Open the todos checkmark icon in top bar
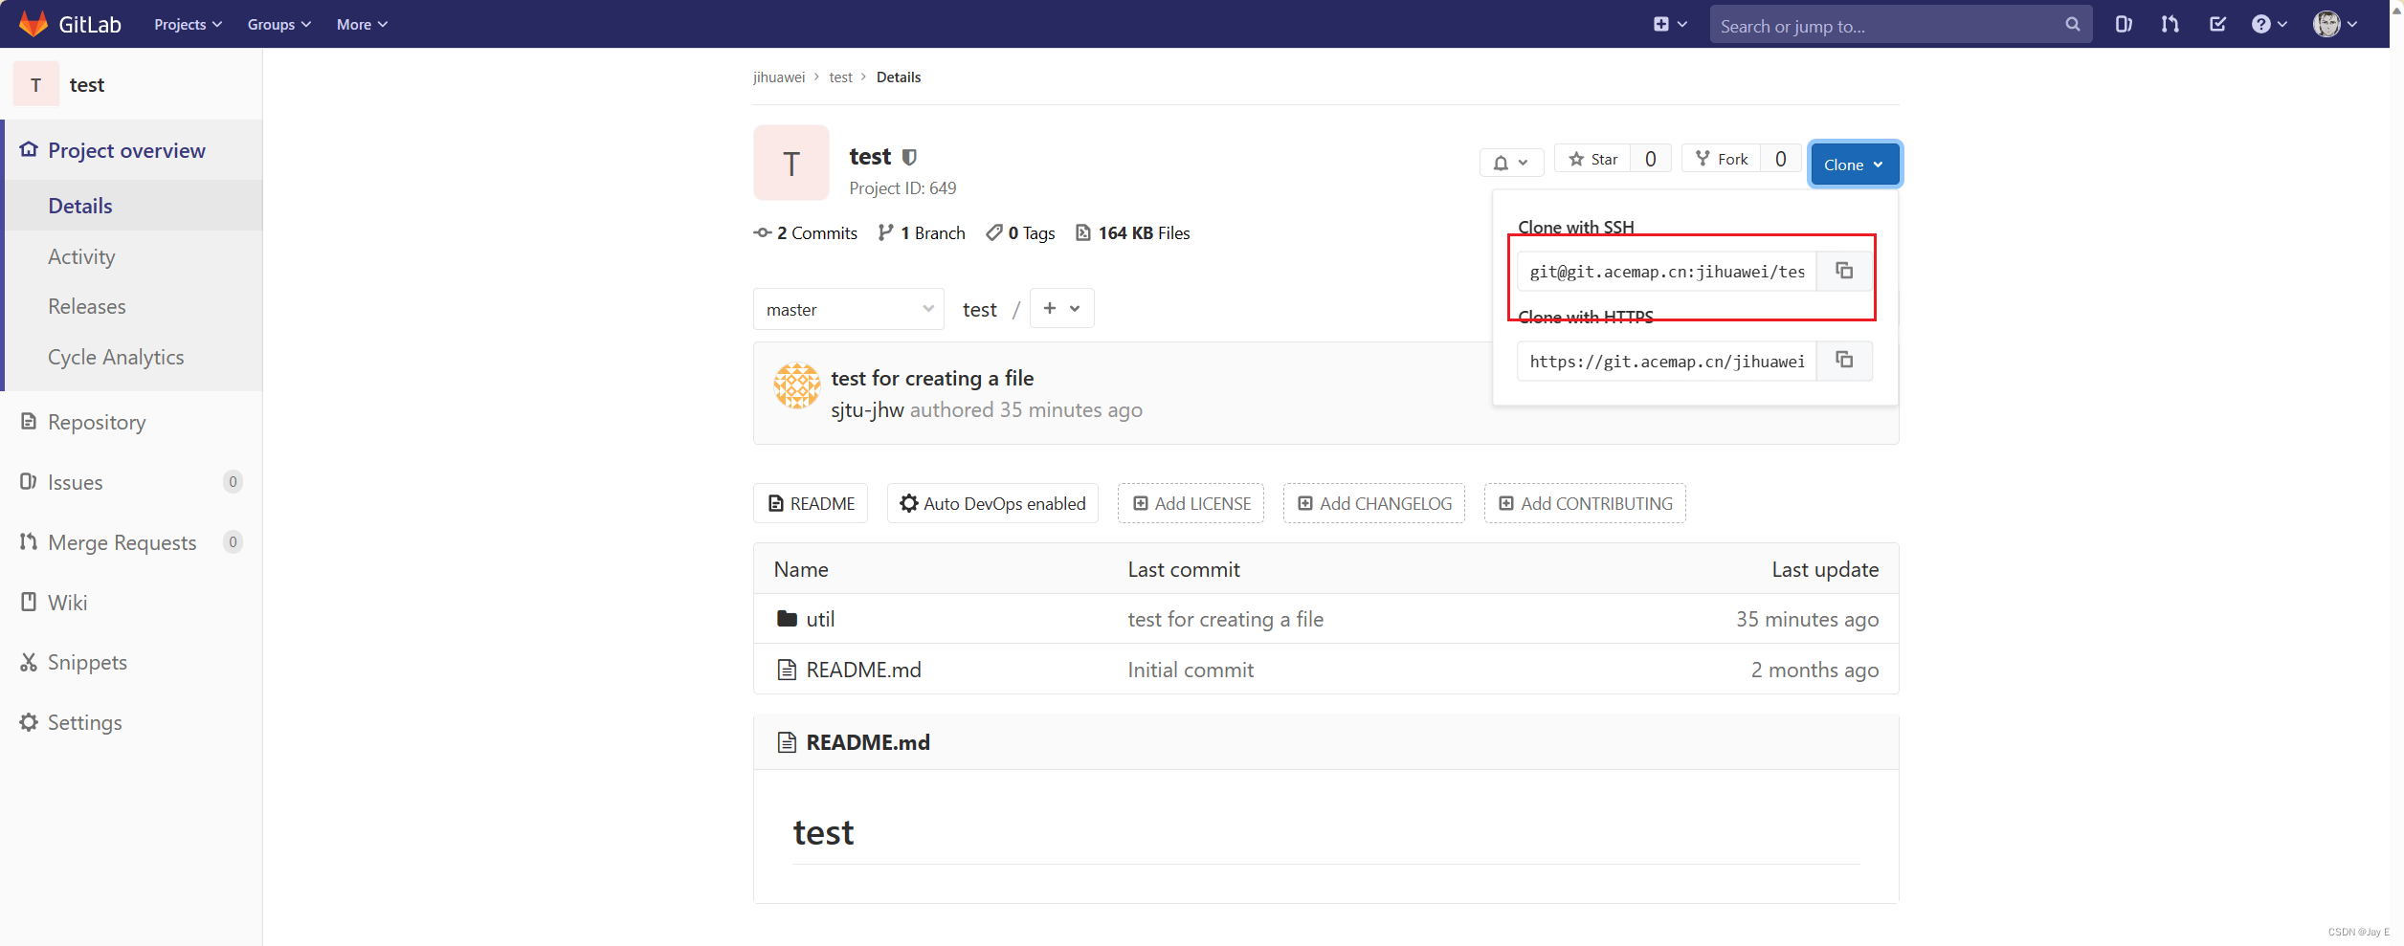The width and height of the screenshot is (2404, 946). (x=2218, y=24)
